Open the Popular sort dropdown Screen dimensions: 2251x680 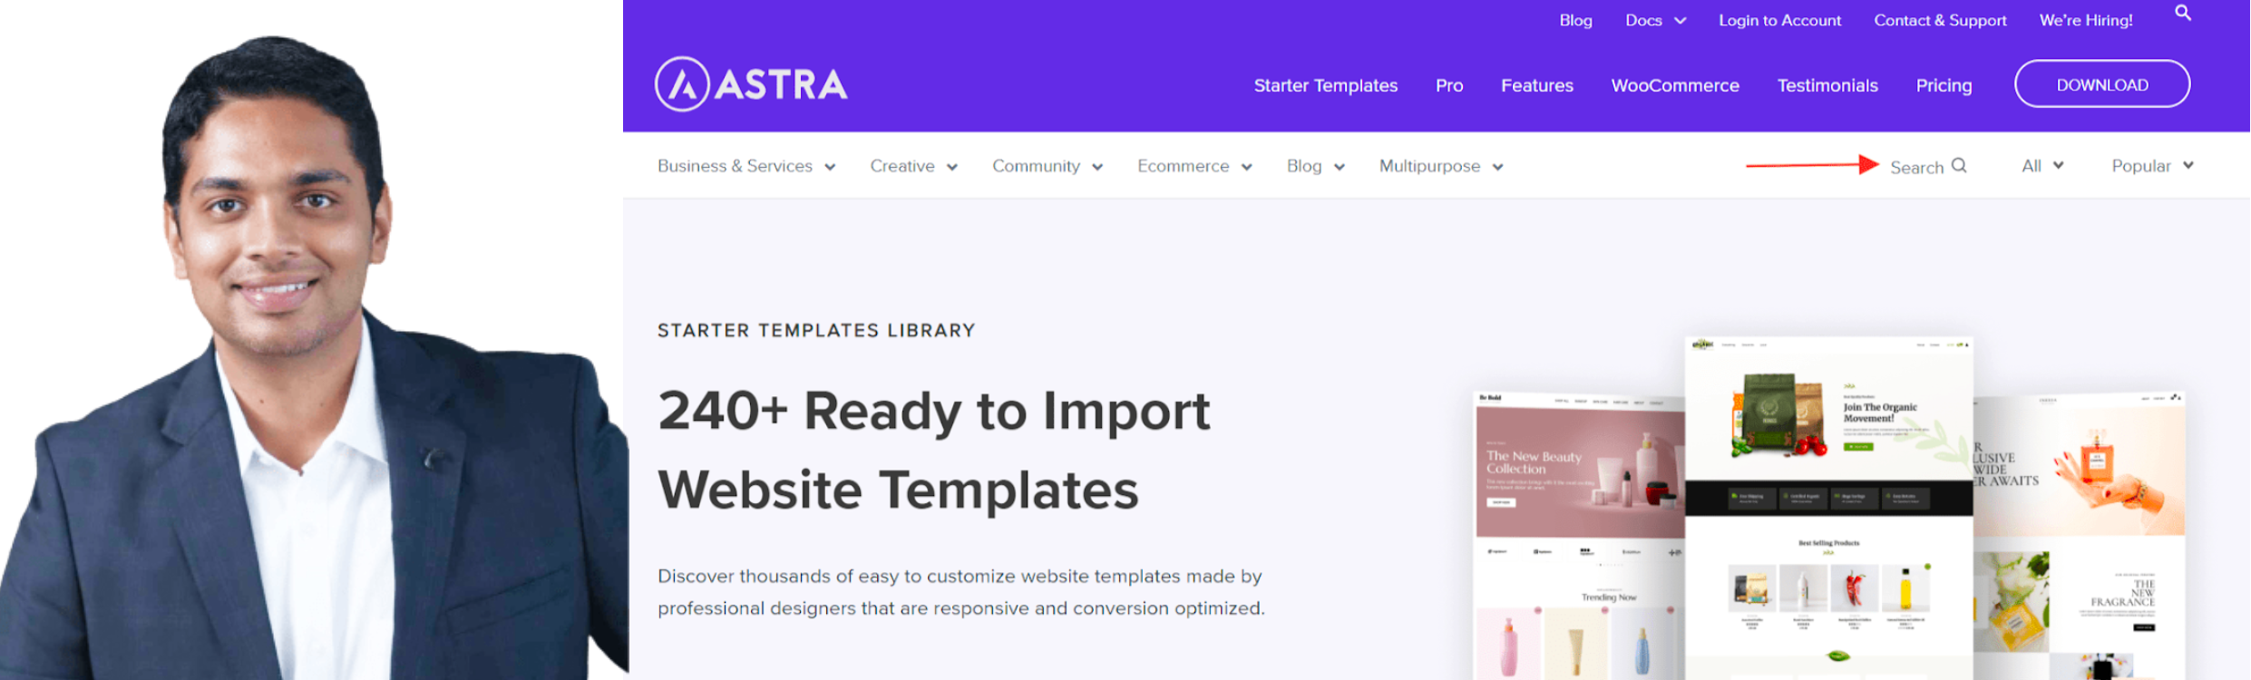(2151, 166)
